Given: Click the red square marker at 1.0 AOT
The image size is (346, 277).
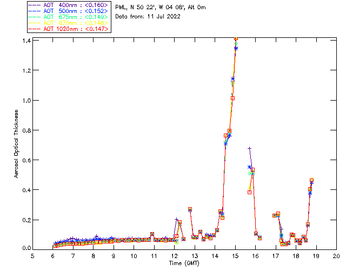Looking at the screenshot, I should (x=232, y=98).
